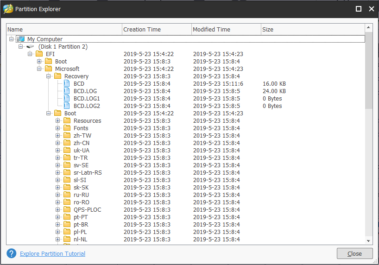Click the Close button at bottom
Viewport: 379px width, 265px height.
pos(354,253)
